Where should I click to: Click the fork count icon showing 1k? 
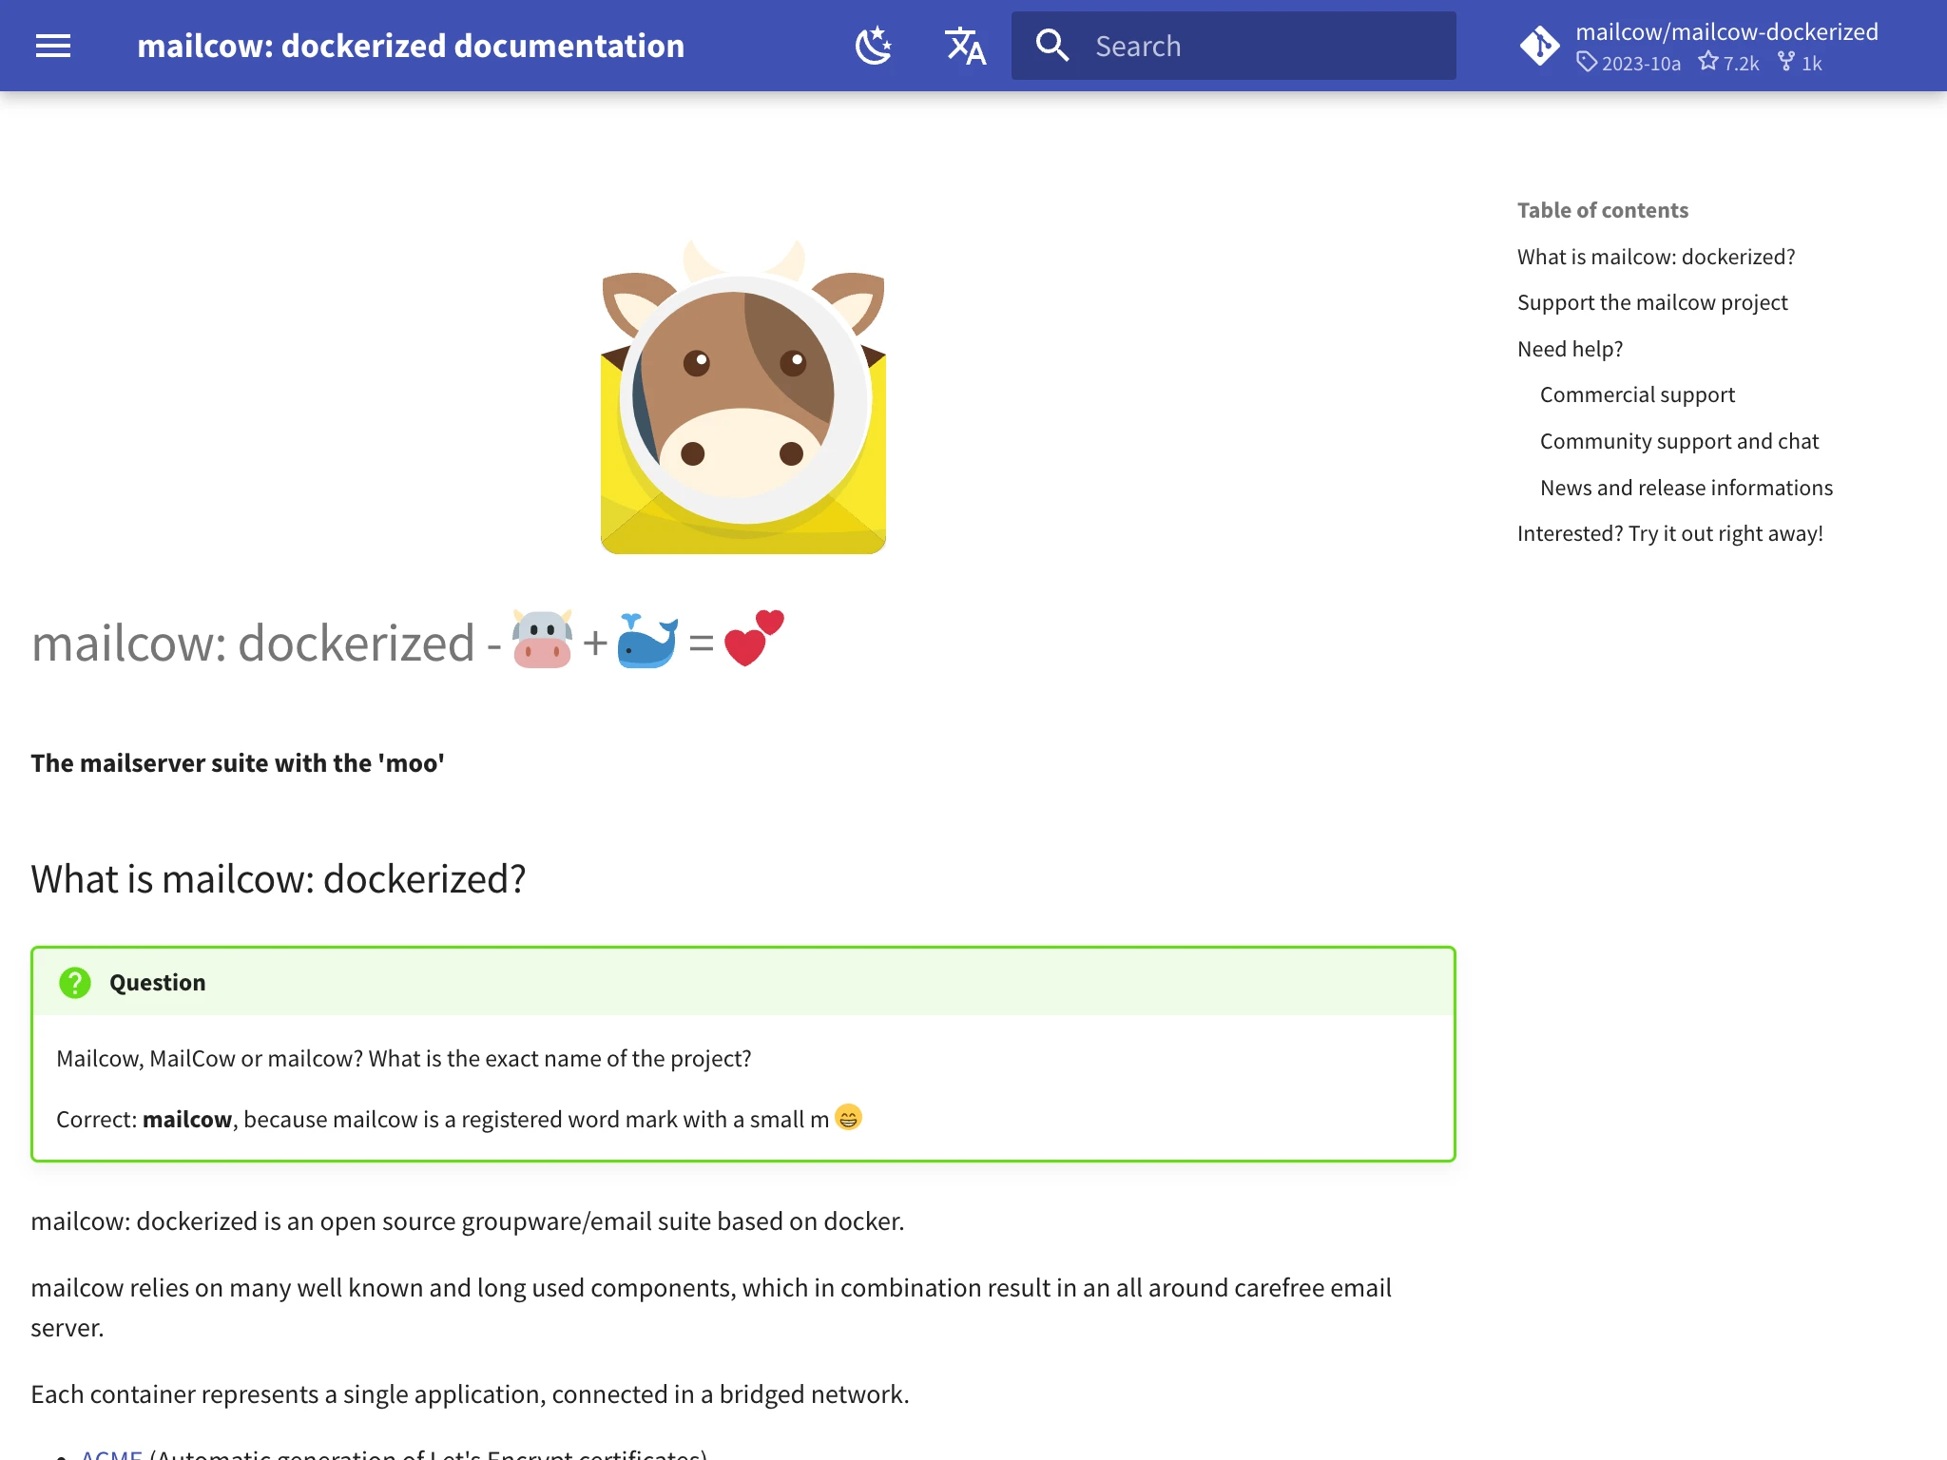pyautogui.click(x=1801, y=64)
